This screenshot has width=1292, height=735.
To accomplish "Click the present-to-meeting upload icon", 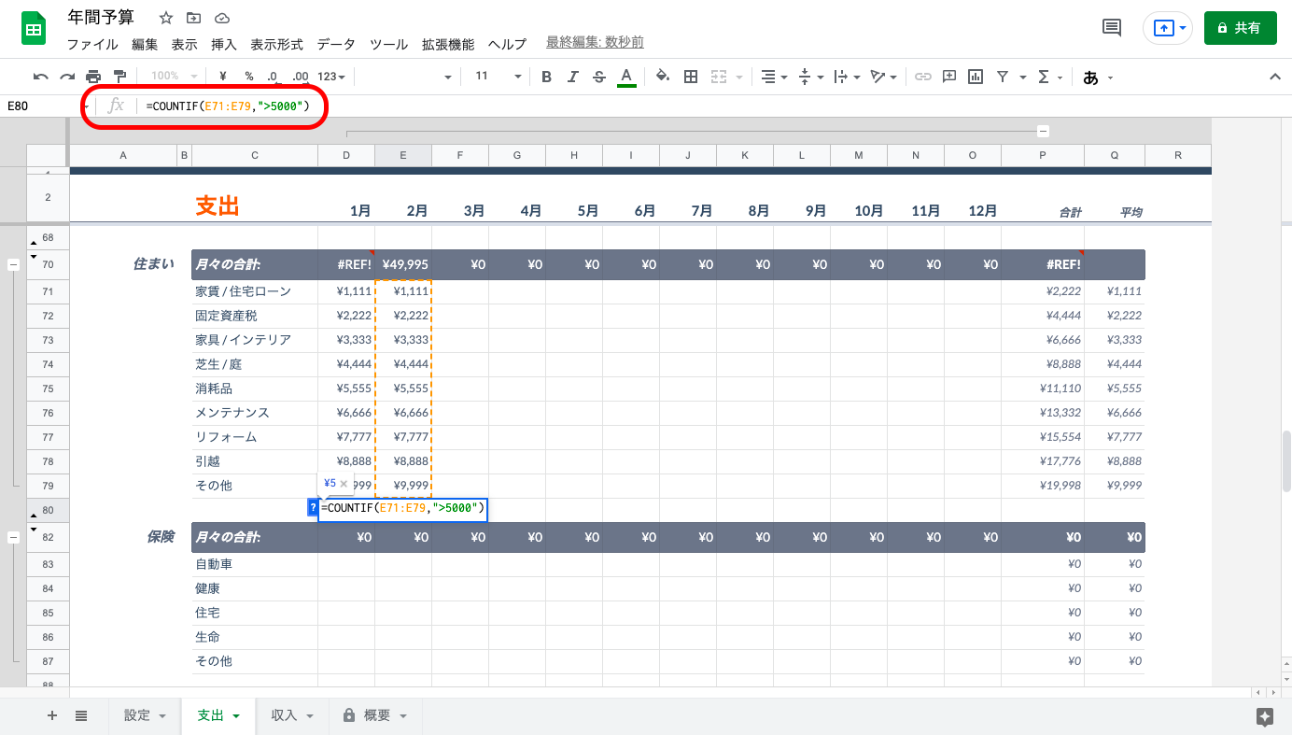I will tap(1163, 28).
